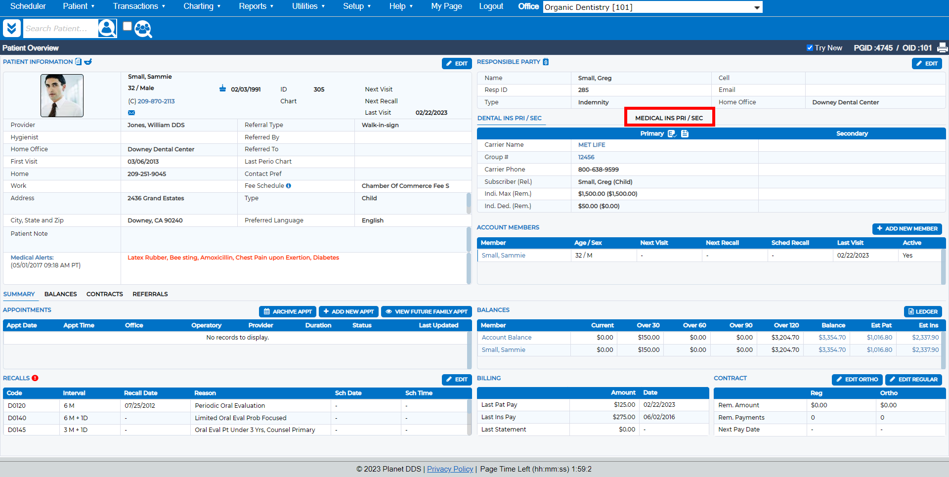Expand the Help menu
This screenshot has height=477, width=949.
click(400, 6)
